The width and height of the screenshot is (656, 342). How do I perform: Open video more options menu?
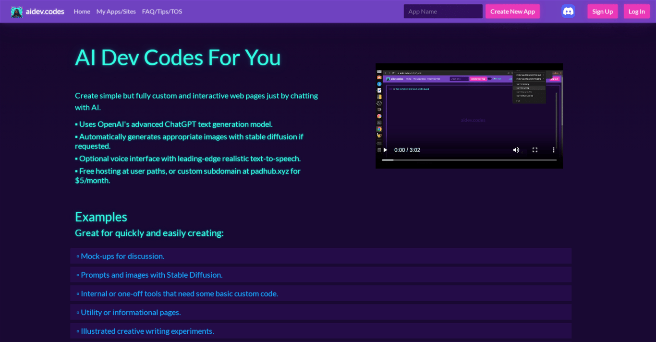coord(553,150)
